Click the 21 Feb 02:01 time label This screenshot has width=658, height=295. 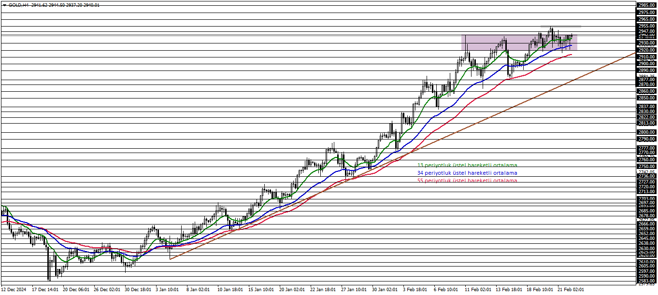571,290
